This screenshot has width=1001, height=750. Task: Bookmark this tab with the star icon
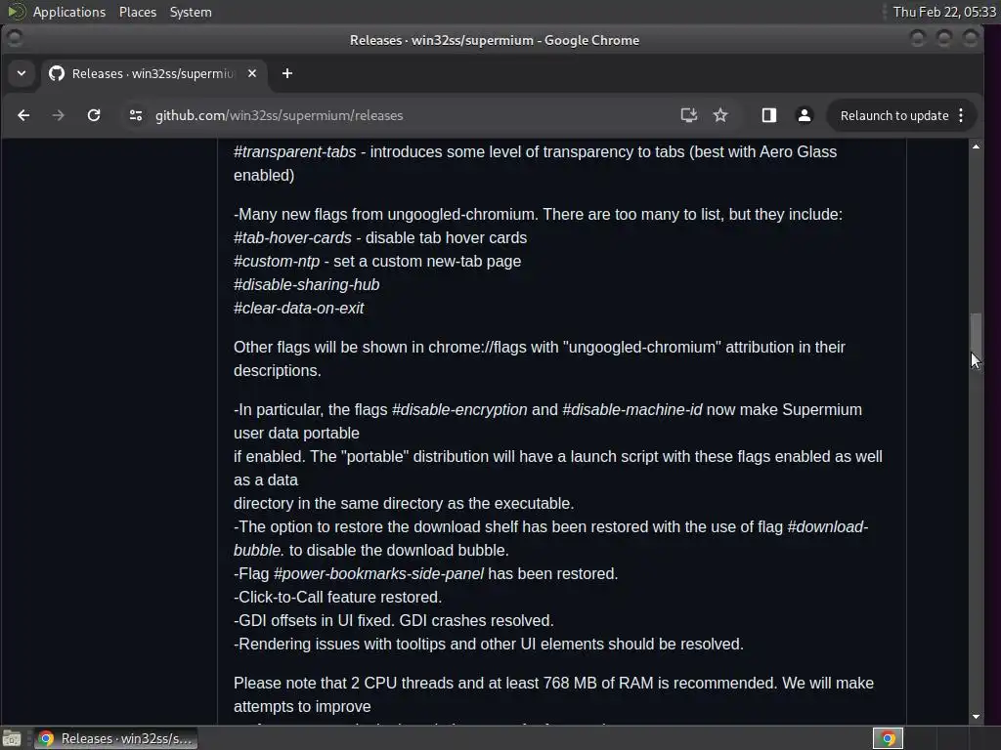coord(720,115)
